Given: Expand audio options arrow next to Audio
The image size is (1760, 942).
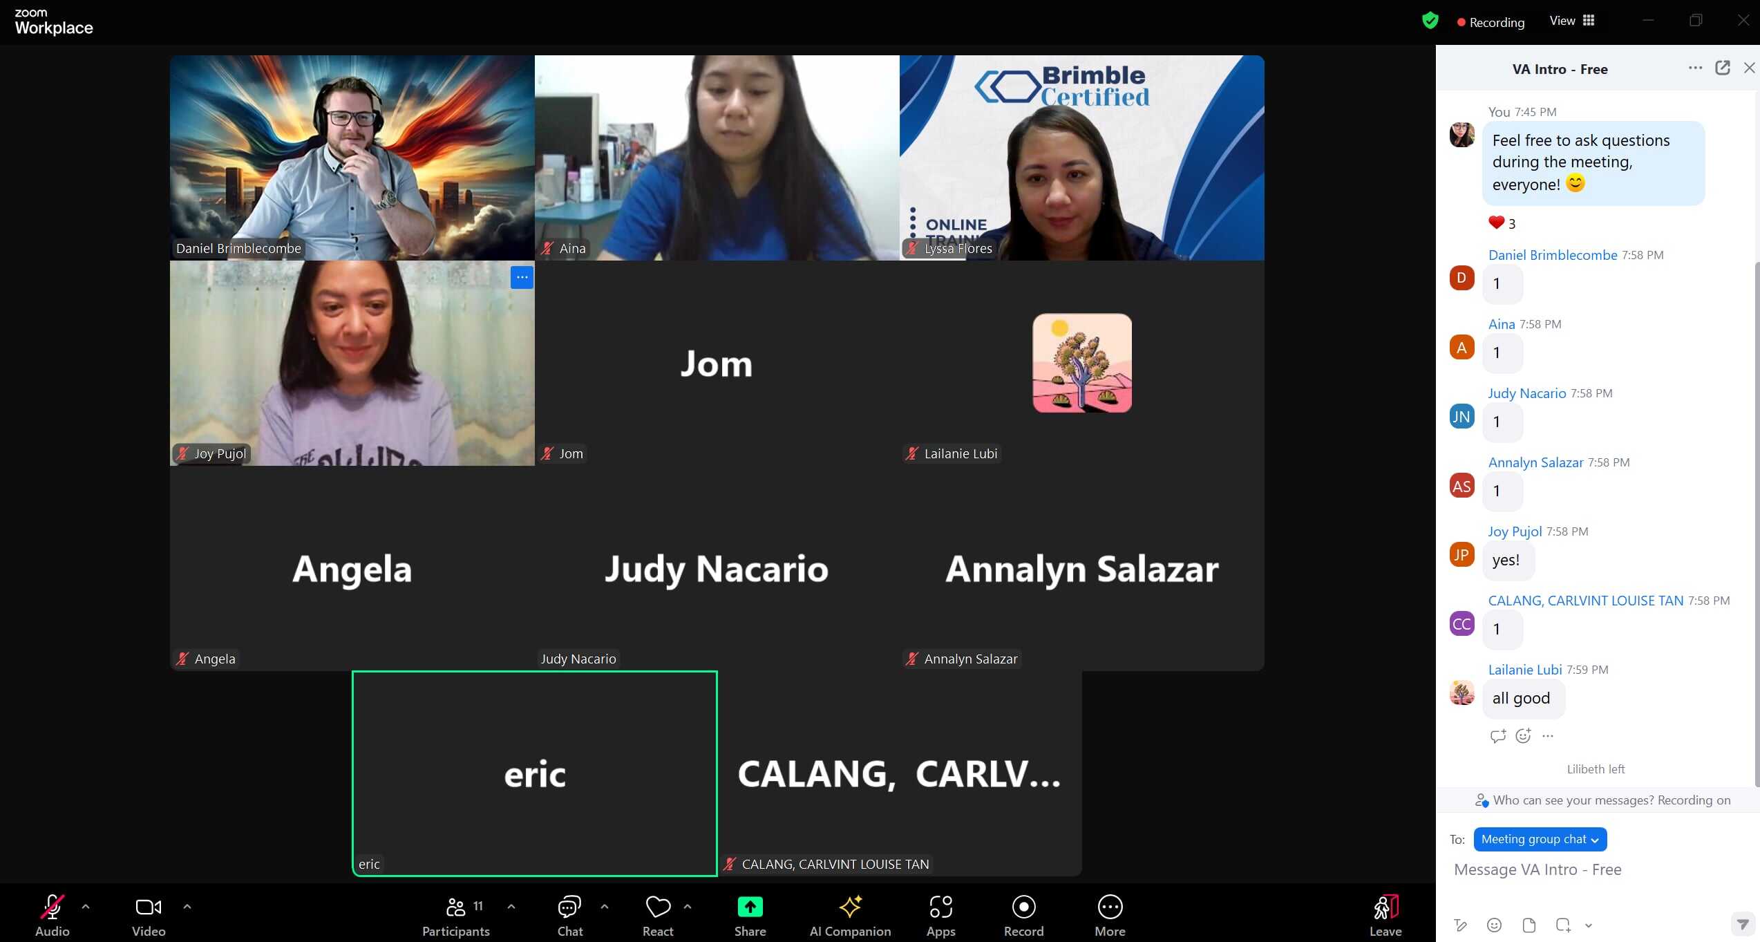Looking at the screenshot, I should (86, 906).
